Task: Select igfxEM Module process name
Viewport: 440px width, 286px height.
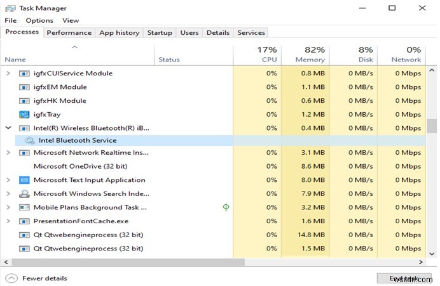Action: pyautogui.click(x=60, y=87)
